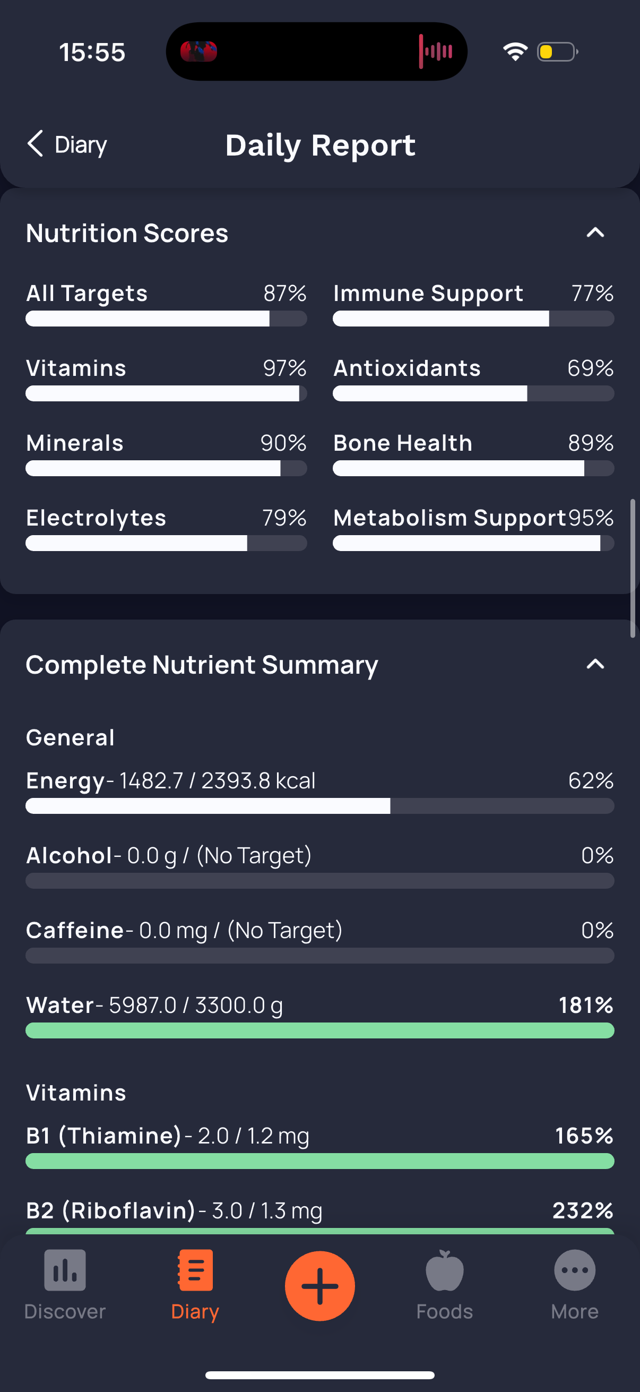Open Metabolism Support score
The height and width of the screenshot is (1392, 640).
click(473, 528)
